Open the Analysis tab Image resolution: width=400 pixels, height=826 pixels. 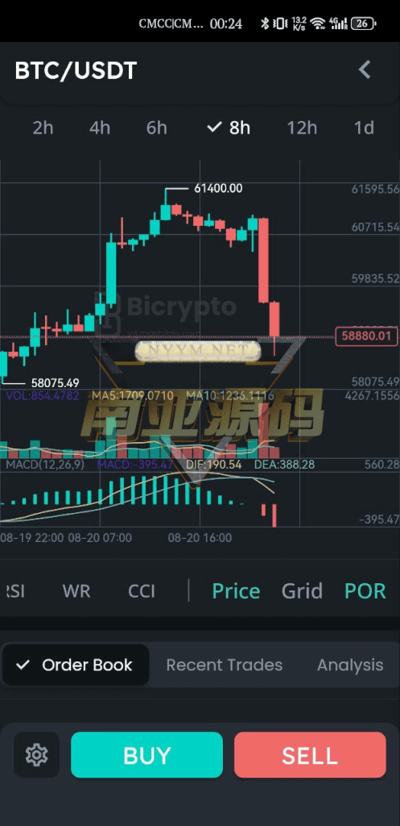350,665
